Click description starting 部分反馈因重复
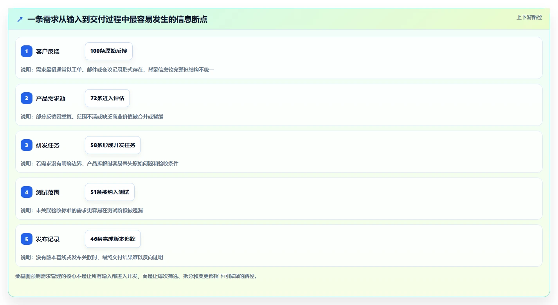558x305 pixels. pos(92,117)
